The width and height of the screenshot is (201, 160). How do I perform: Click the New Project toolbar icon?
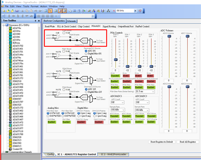pos(4,11)
